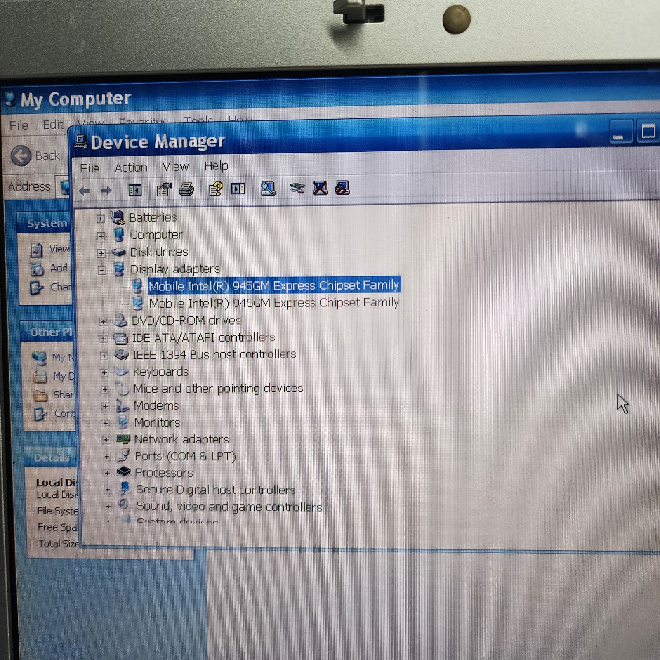Expand IEEE 1394 Bus host controllers node
Viewport: 660px width, 660px height.
tap(104, 356)
